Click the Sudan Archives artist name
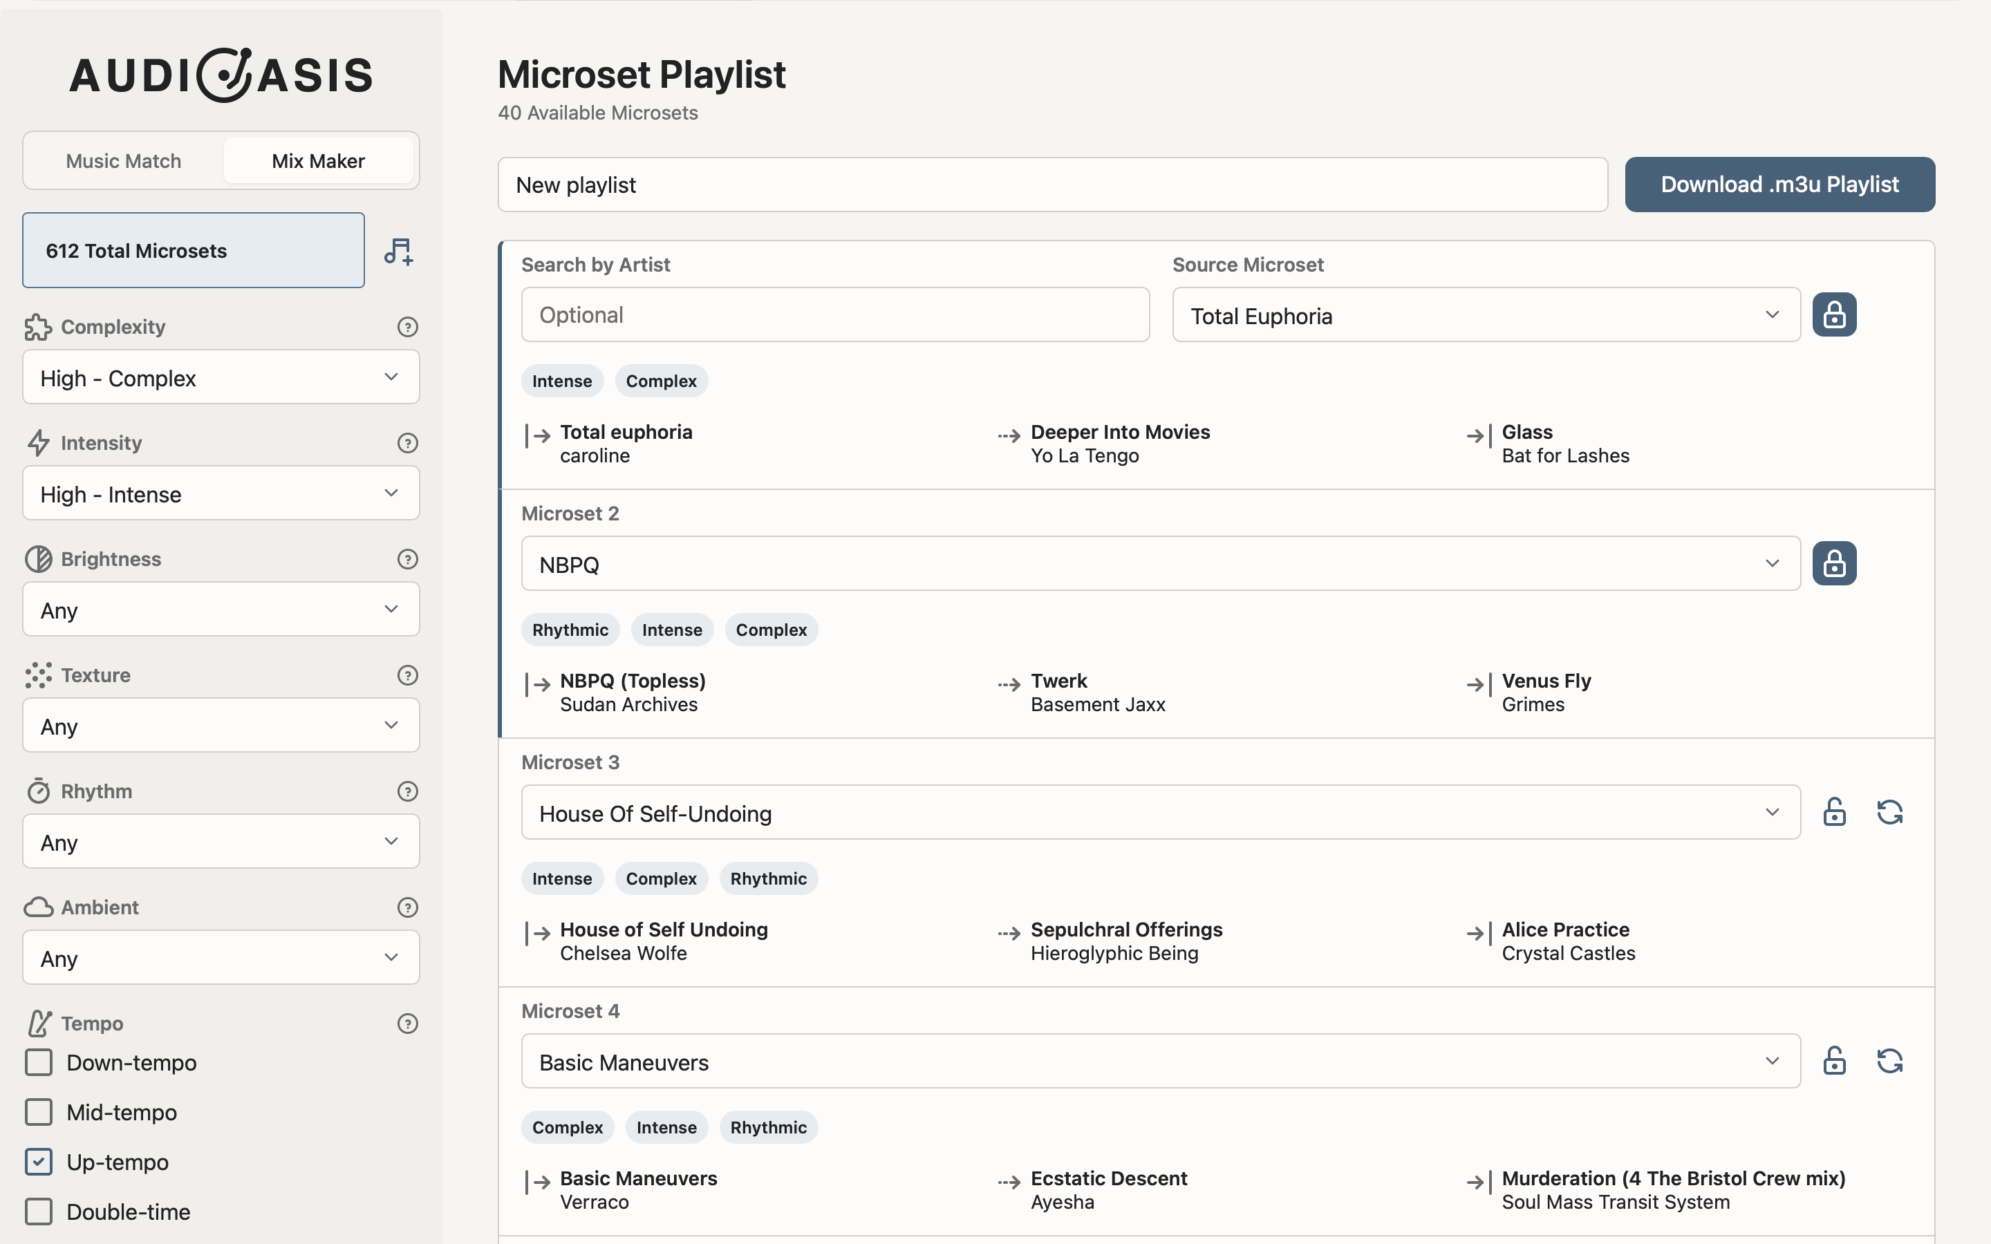 tap(628, 704)
